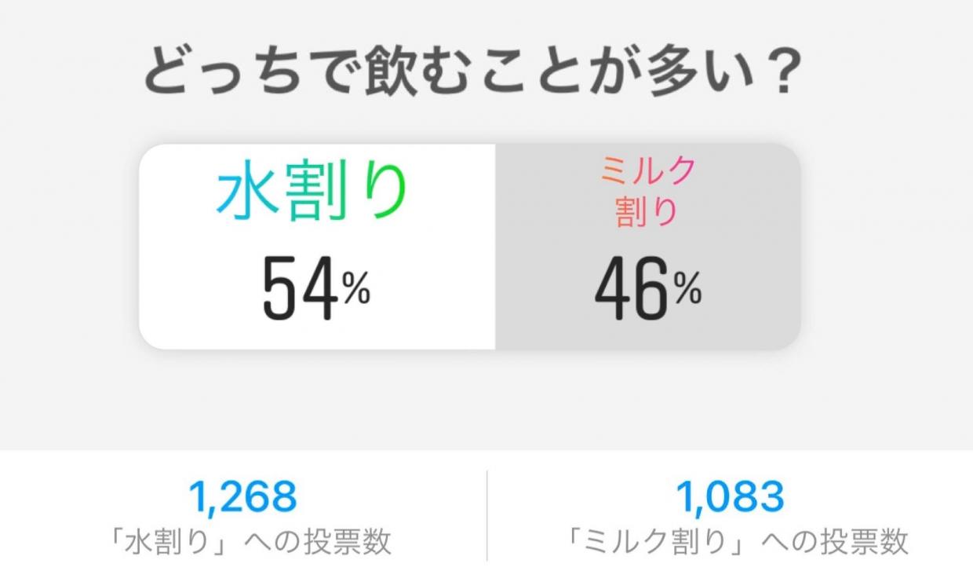Screen dimensions: 973x582
Task: Open the 1,268 vote count
Action: pyautogui.click(x=243, y=496)
